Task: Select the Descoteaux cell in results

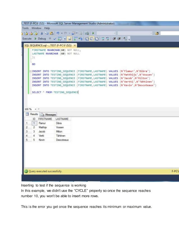Action: click(x=63, y=140)
